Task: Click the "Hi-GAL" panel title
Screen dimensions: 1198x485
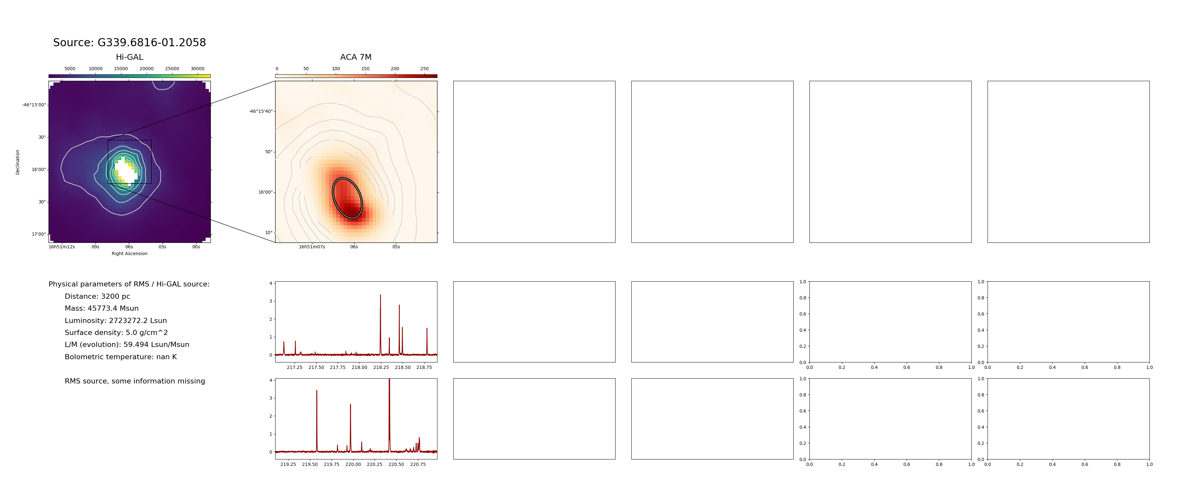Action: coord(129,57)
